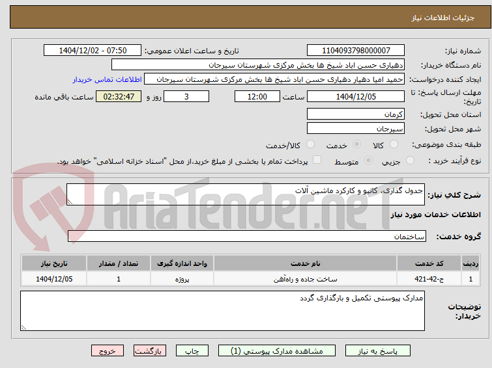Click the گروه خدمت field ساختمان
The height and width of the screenshot is (368, 492).
click(247, 236)
